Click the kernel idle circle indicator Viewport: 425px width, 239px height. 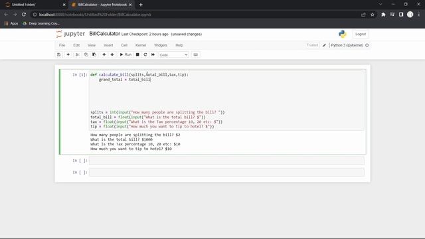(367, 45)
